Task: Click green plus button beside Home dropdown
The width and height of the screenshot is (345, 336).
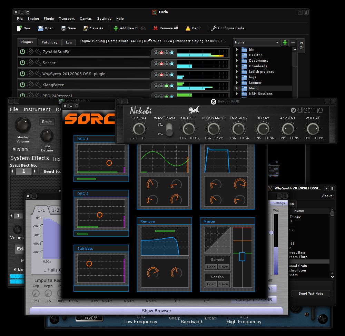Action: 285,42
